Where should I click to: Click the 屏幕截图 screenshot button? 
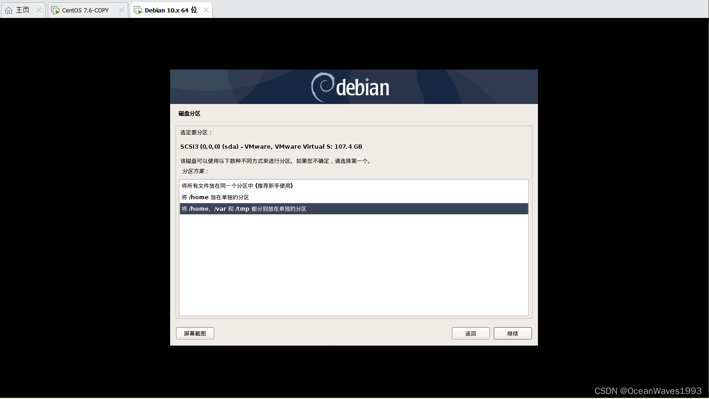(195, 334)
